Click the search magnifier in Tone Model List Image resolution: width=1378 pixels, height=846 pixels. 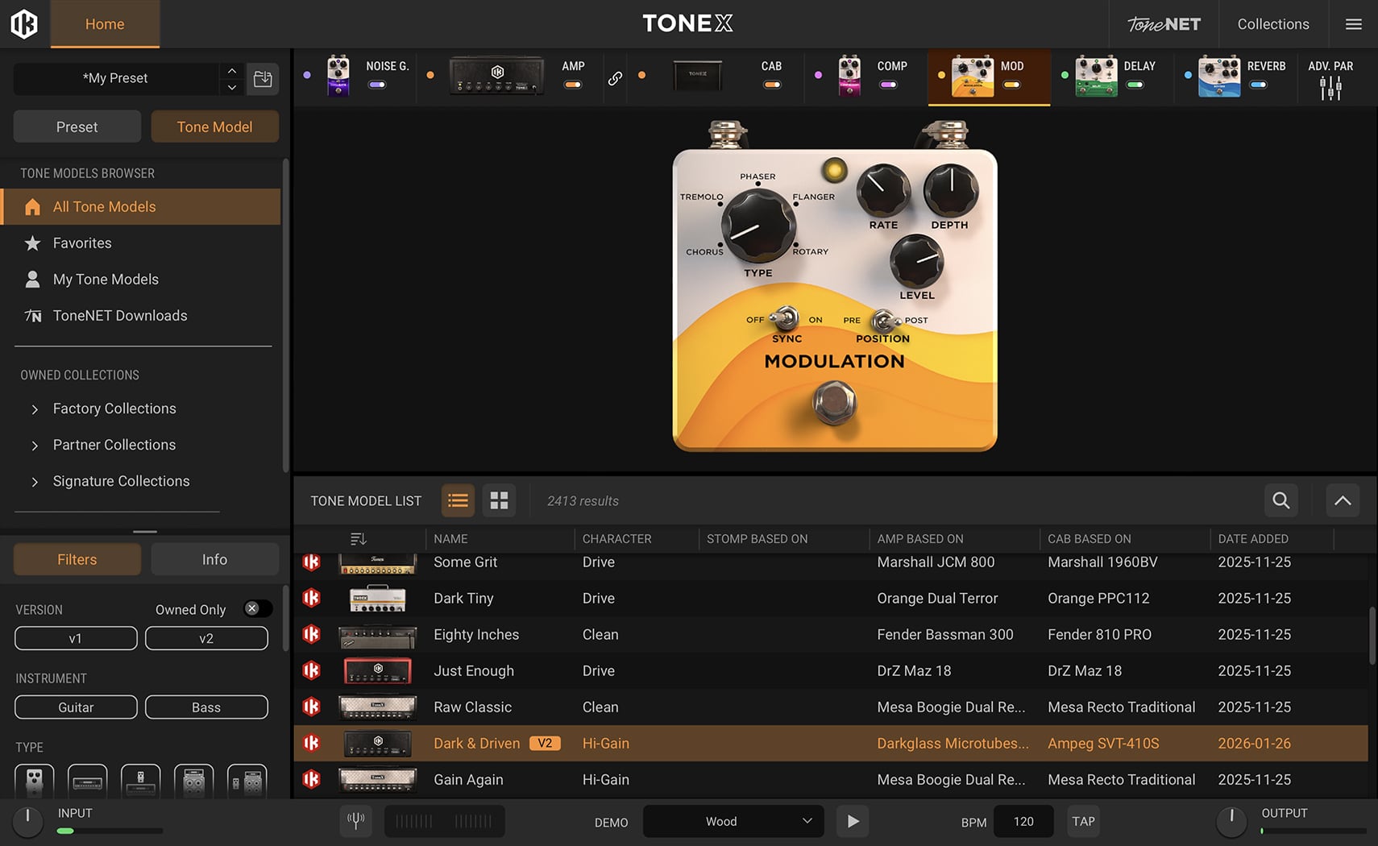click(x=1280, y=500)
